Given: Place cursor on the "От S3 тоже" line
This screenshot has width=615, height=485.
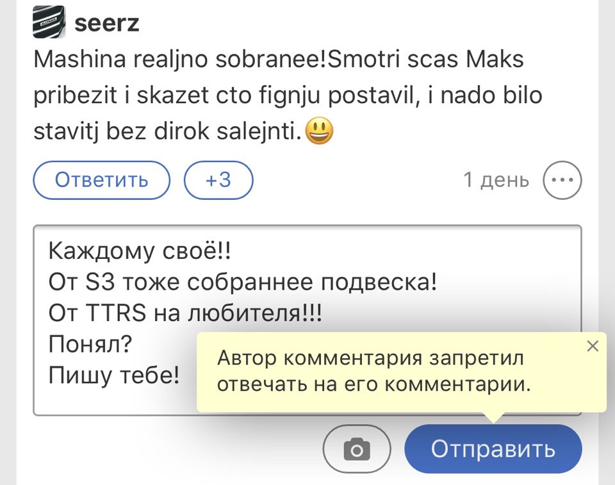Looking at the screenshot, I should coord(242,282).
